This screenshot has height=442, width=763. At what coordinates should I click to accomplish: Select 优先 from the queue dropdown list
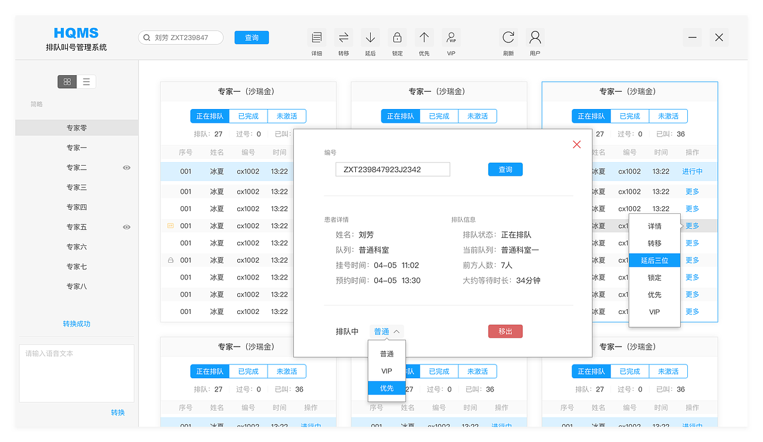pyautogui.click(x=386, y=388)
